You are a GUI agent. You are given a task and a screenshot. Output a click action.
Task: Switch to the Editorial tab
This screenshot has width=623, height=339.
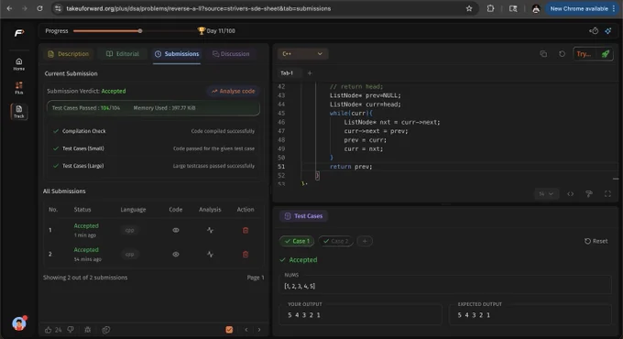click(x=123, y=54)
